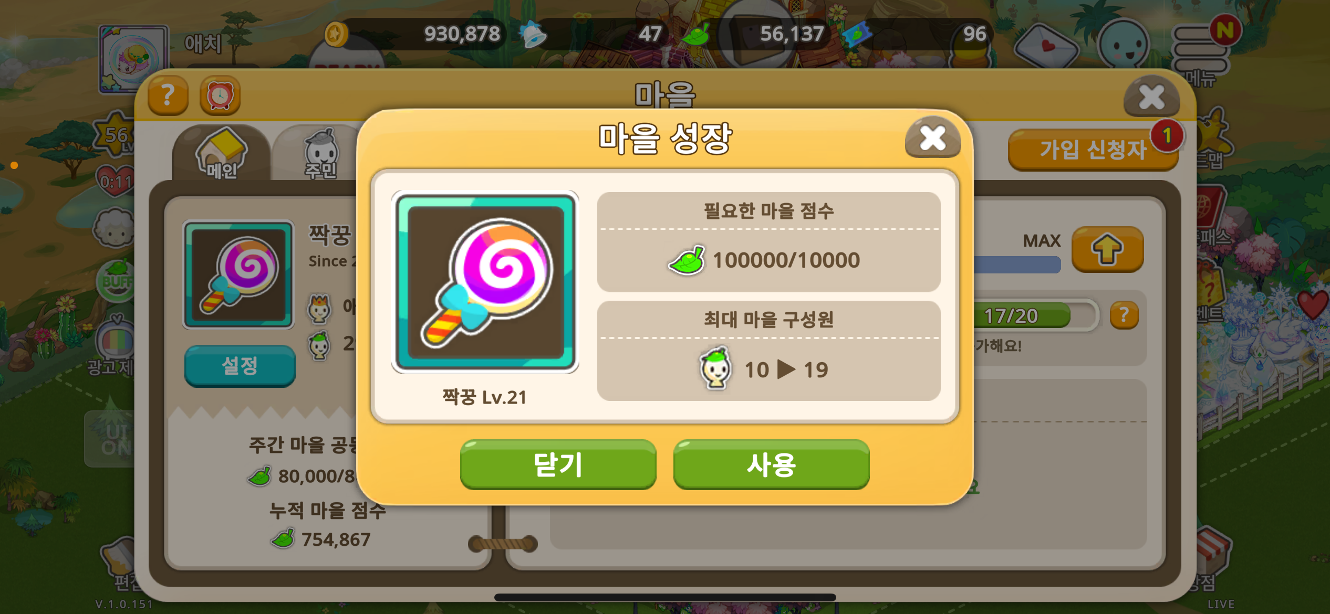Select the lollipop village emblem thumbnail
The height and width of the screenshot is (614, 1330).
(x=238, y=275)
